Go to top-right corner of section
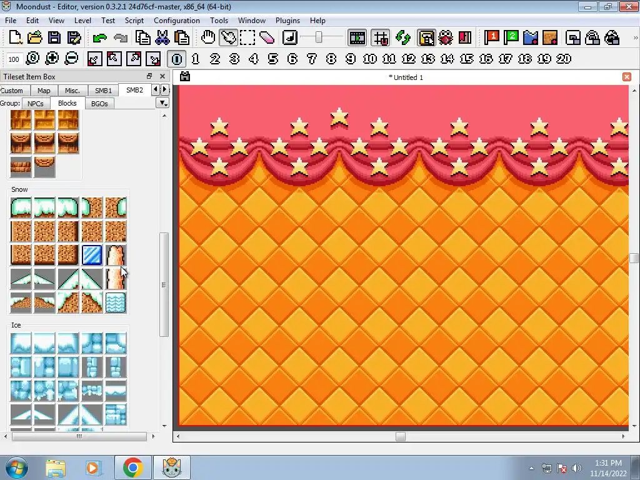Image resolution: width=640 pixels, height=480 pixels. click(x=134, y=59)
